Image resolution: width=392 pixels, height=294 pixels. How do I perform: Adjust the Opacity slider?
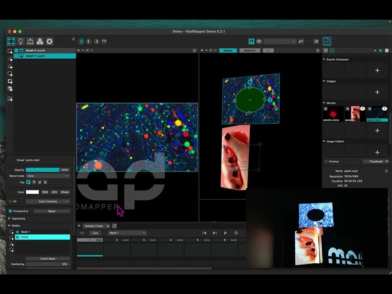point(43,170)
